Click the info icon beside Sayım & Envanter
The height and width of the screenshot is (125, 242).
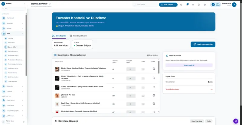click(50, 4)
